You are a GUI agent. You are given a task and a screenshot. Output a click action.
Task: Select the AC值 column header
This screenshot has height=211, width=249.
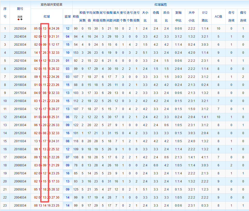pos(218,17)
